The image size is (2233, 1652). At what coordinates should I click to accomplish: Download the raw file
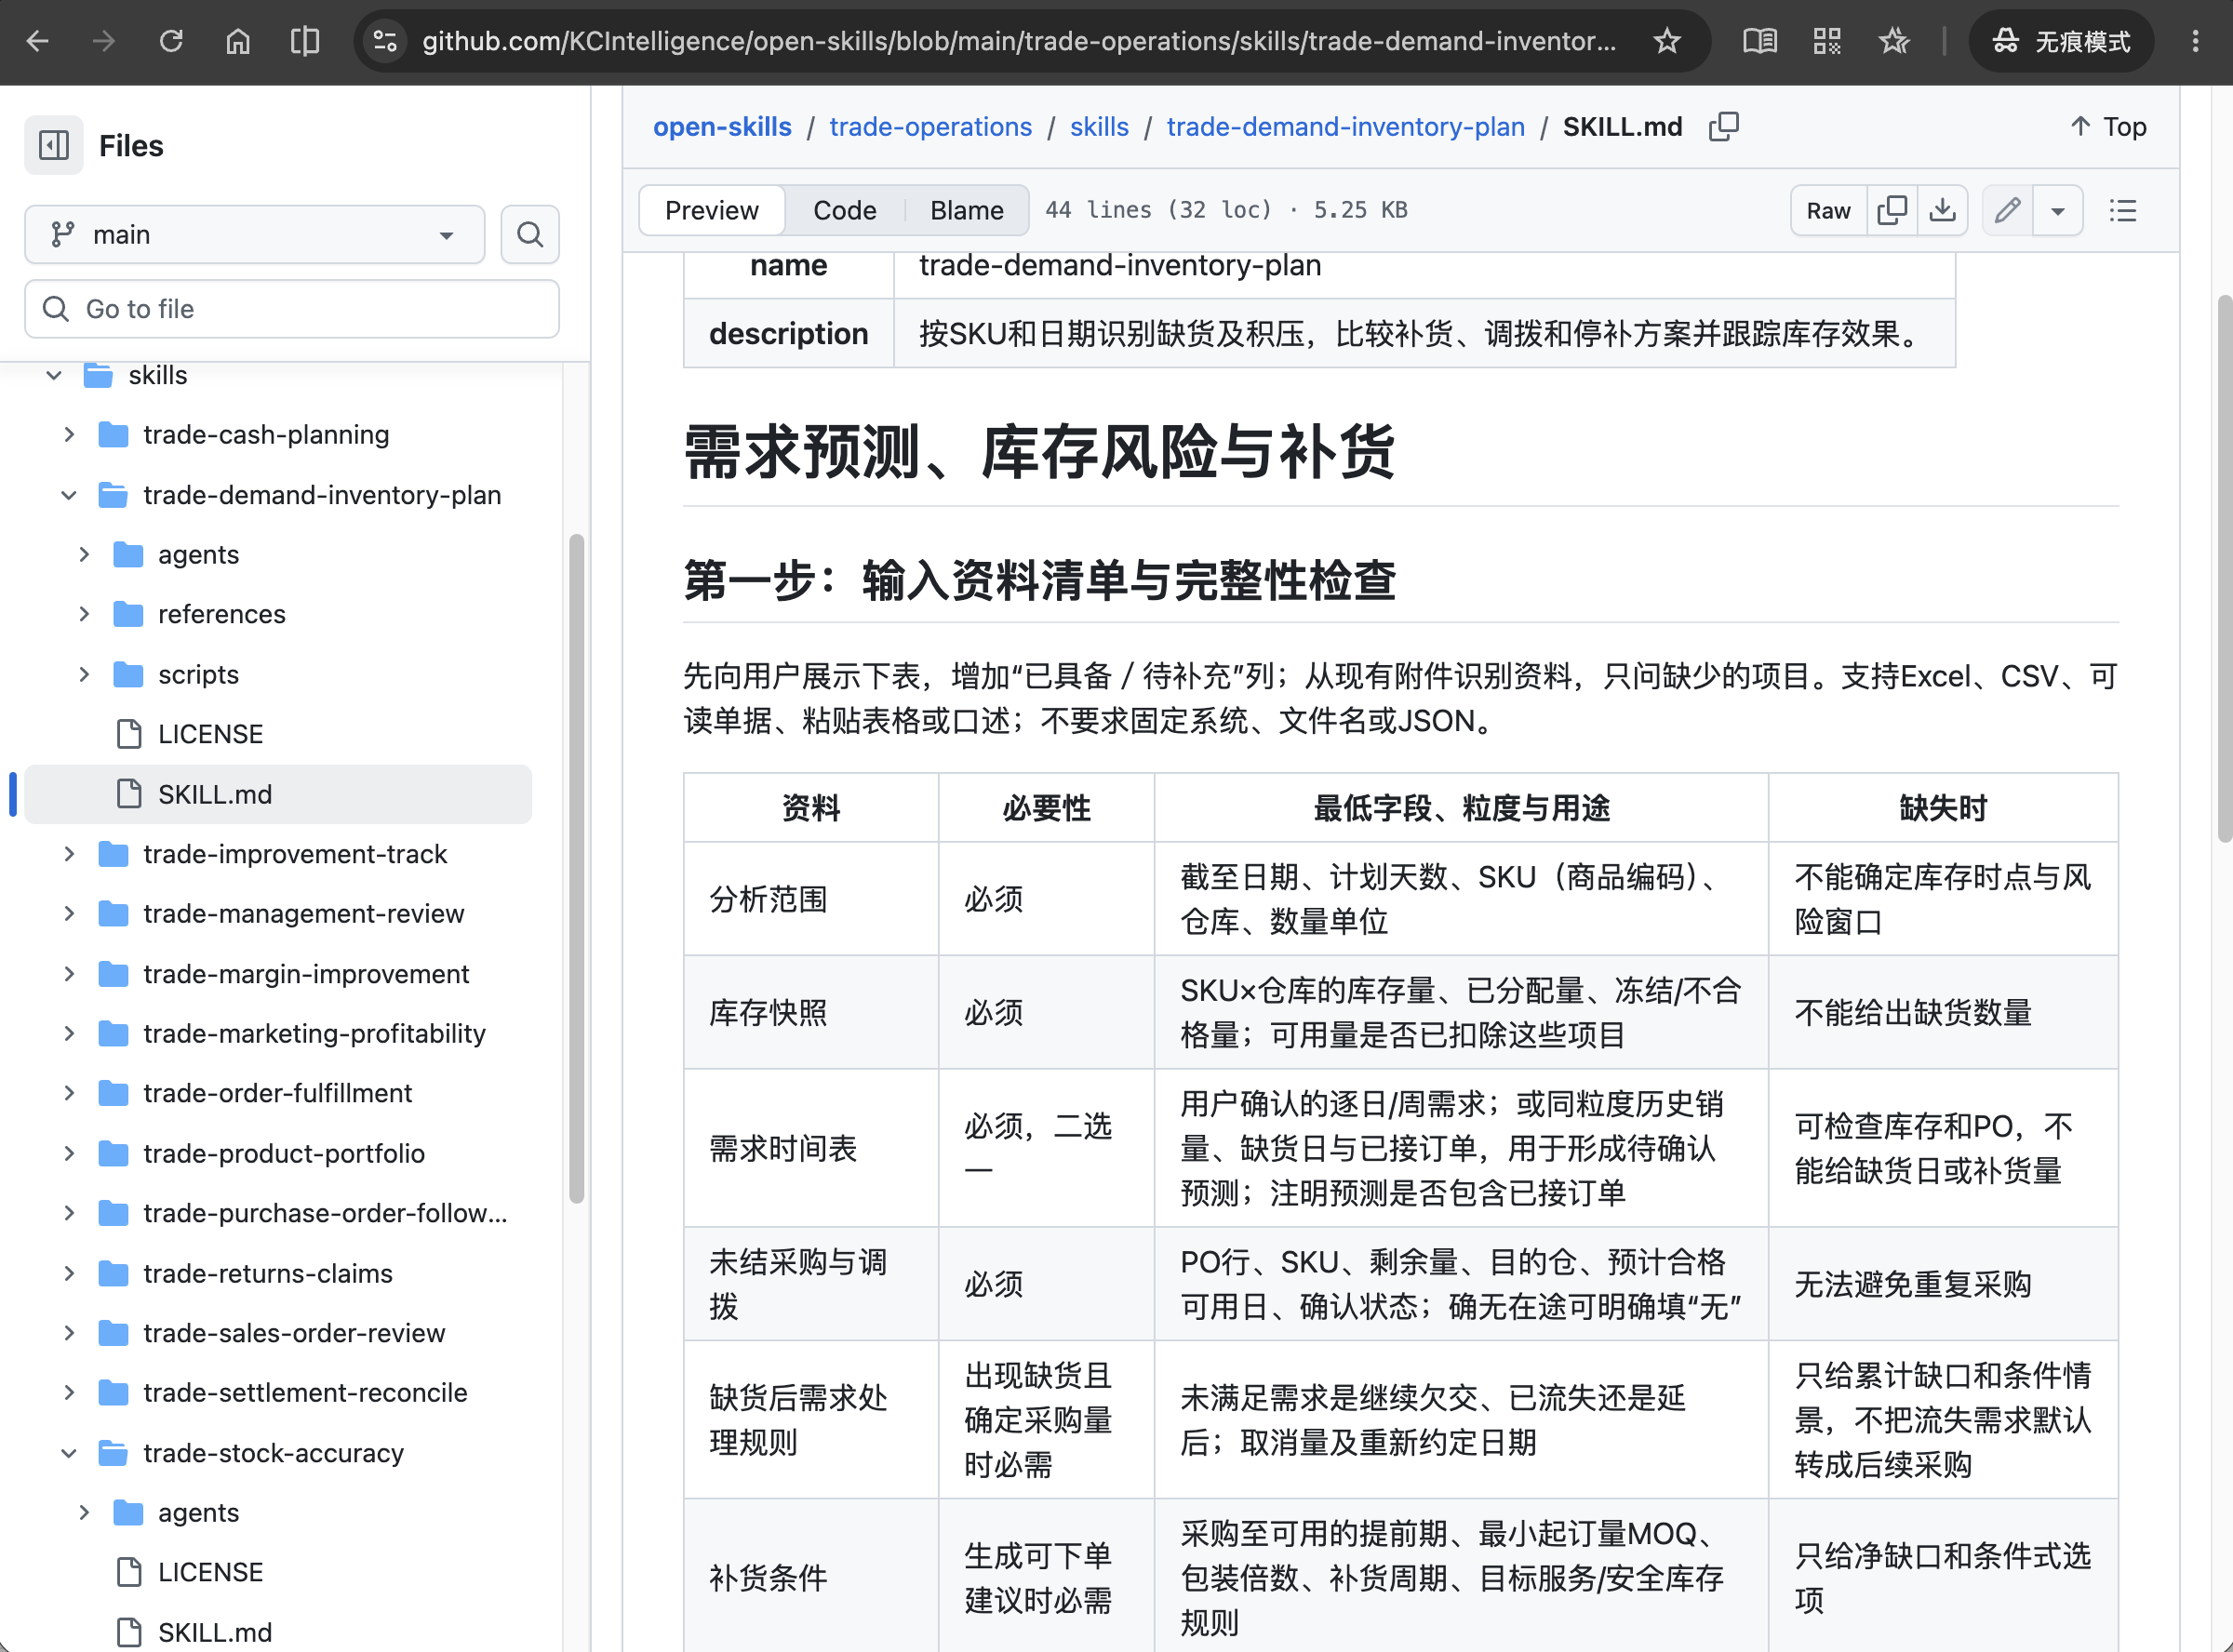coord(1942,210)
